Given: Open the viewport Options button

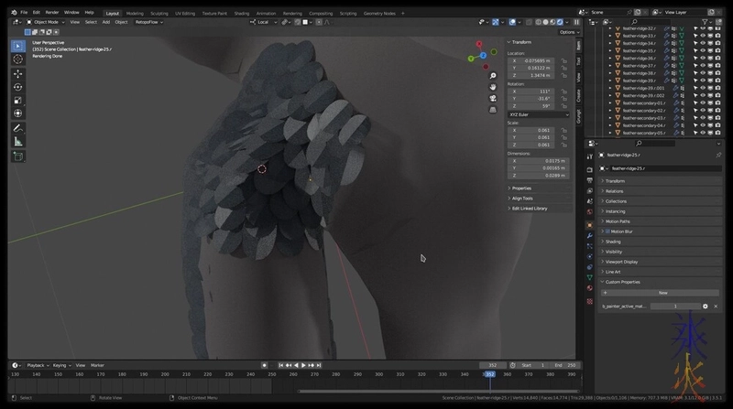Looking at the screenshot, I should point(568,32).
